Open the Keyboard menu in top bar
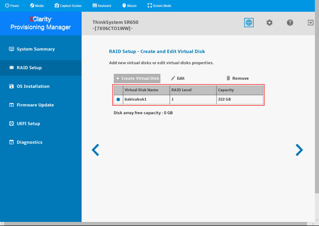This screenshot has width=319, height=226. coord(102,6)
